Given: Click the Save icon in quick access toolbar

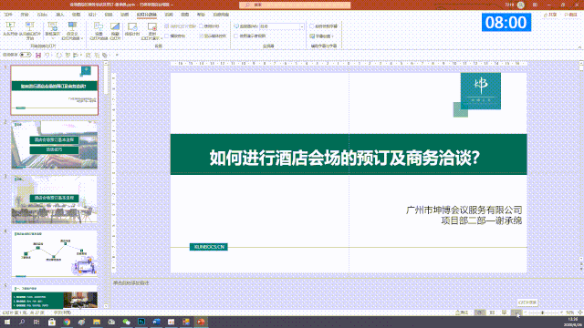Looking at the screenshot, I should tap(38, 55).
